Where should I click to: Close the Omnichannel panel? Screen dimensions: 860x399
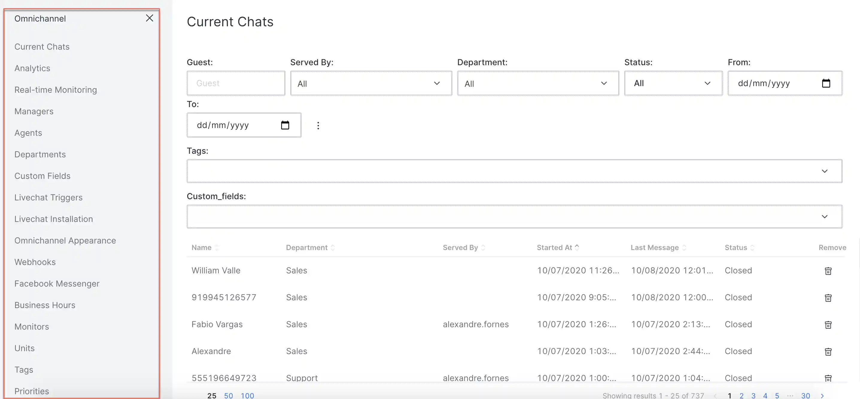[x=149, y=18]
